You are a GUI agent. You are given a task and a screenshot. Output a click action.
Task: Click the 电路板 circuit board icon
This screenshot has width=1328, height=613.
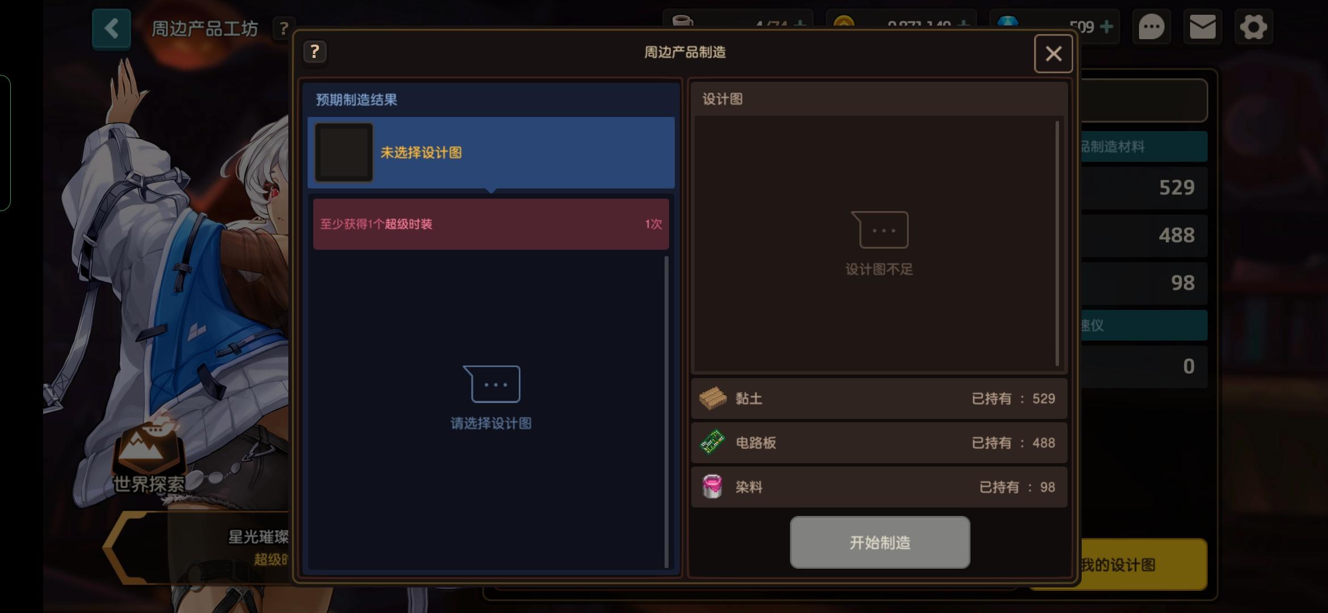click(712, 442)
